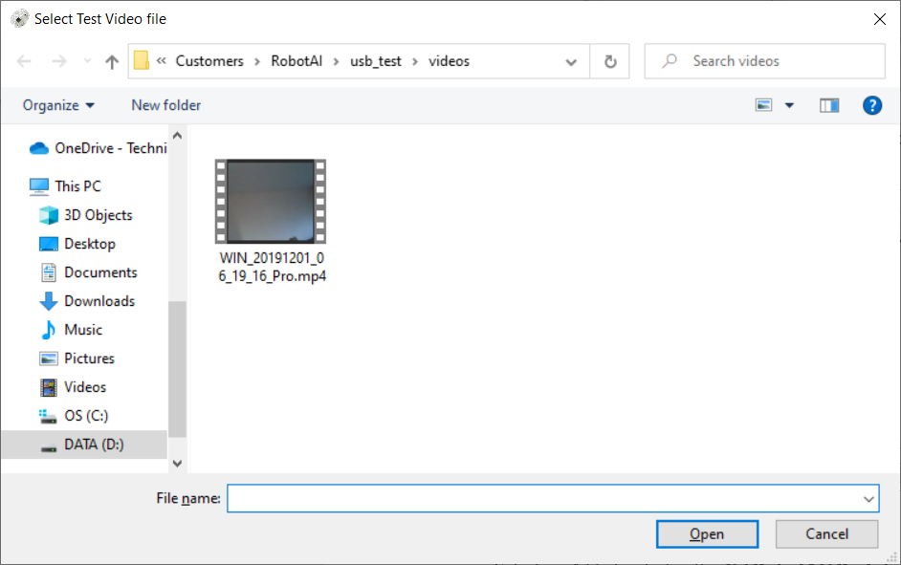The width and height of the screenshot is (901, 565).
Task: Show hidden breadcrumb path chevrons
Action: (x=162, y=60)
